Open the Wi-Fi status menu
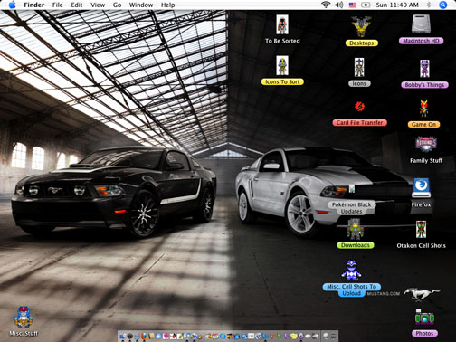The width and height of the screenshot is (456, 342). point(326,5)
